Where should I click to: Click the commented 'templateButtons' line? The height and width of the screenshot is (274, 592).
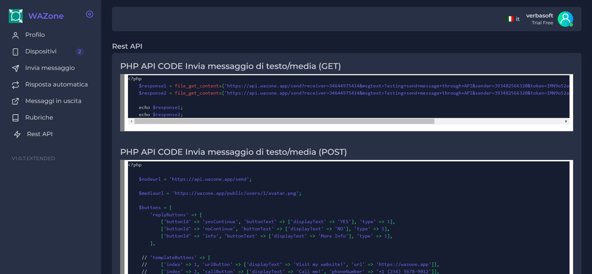176,257
